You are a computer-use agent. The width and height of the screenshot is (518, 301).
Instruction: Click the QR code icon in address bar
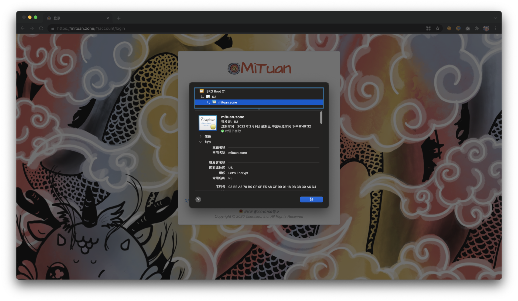[428, 28]
